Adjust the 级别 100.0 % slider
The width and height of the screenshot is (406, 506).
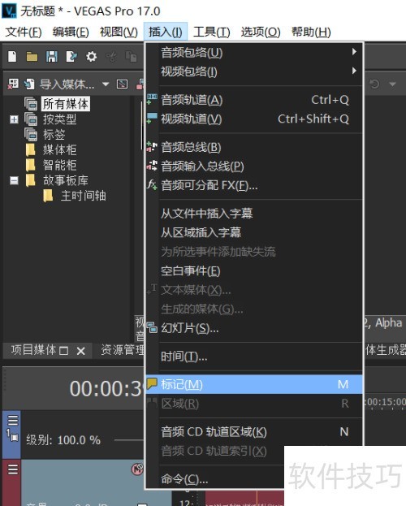click(128, 440)
